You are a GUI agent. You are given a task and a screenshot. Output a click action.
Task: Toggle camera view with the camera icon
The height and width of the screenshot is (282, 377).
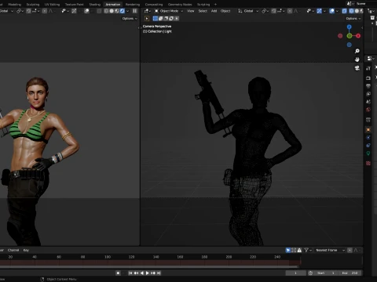pos(357,68)
